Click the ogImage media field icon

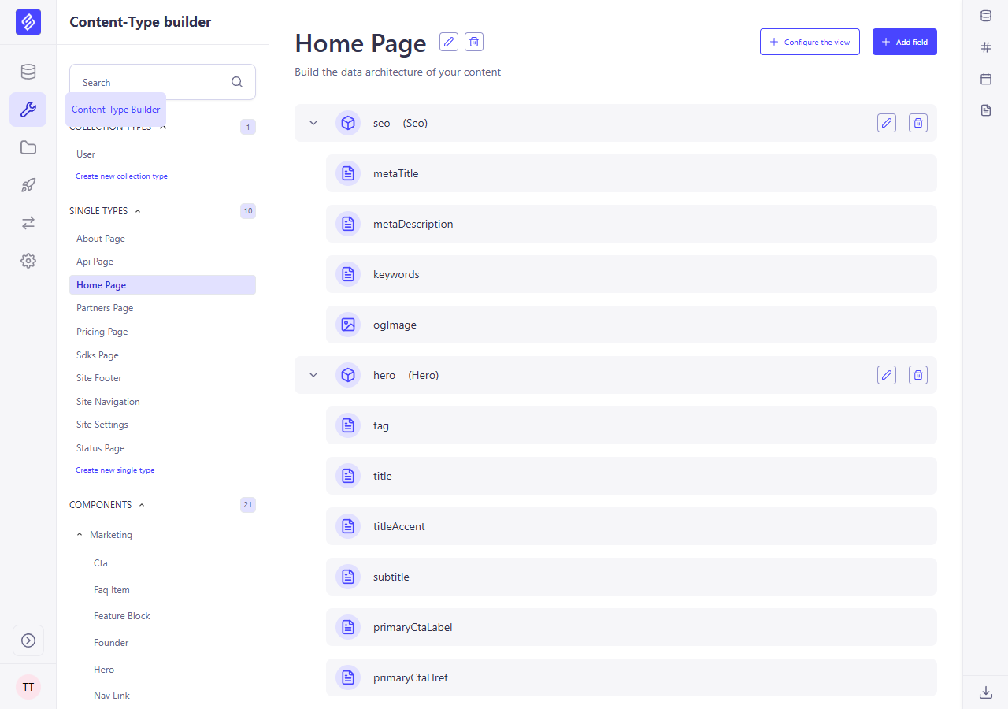coord(348,325)
